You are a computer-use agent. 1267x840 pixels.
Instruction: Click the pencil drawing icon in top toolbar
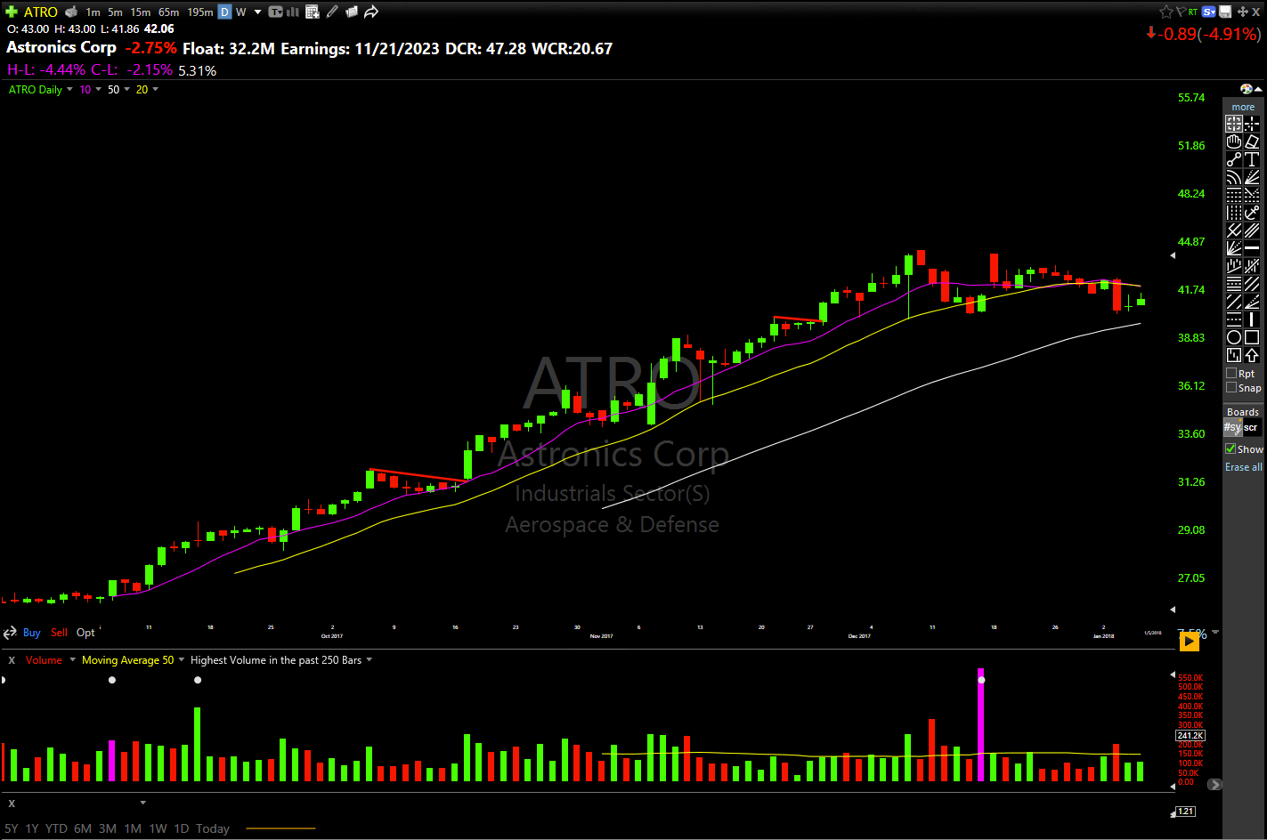pos(332,12)
